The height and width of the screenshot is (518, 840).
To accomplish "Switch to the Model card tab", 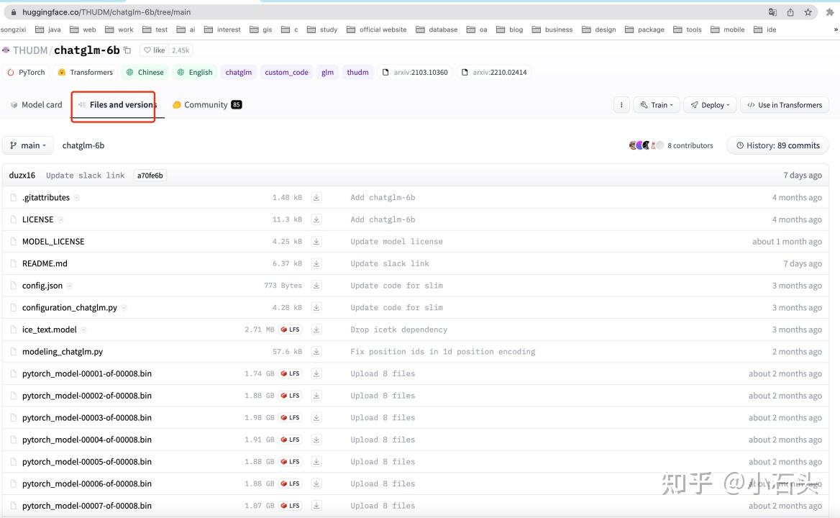I will pyautogui.click(x=36, y=104).
